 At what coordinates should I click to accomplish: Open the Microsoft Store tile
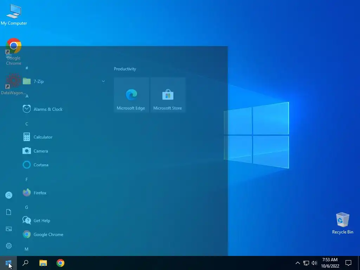pyautogui.click(x=168, y=95)
